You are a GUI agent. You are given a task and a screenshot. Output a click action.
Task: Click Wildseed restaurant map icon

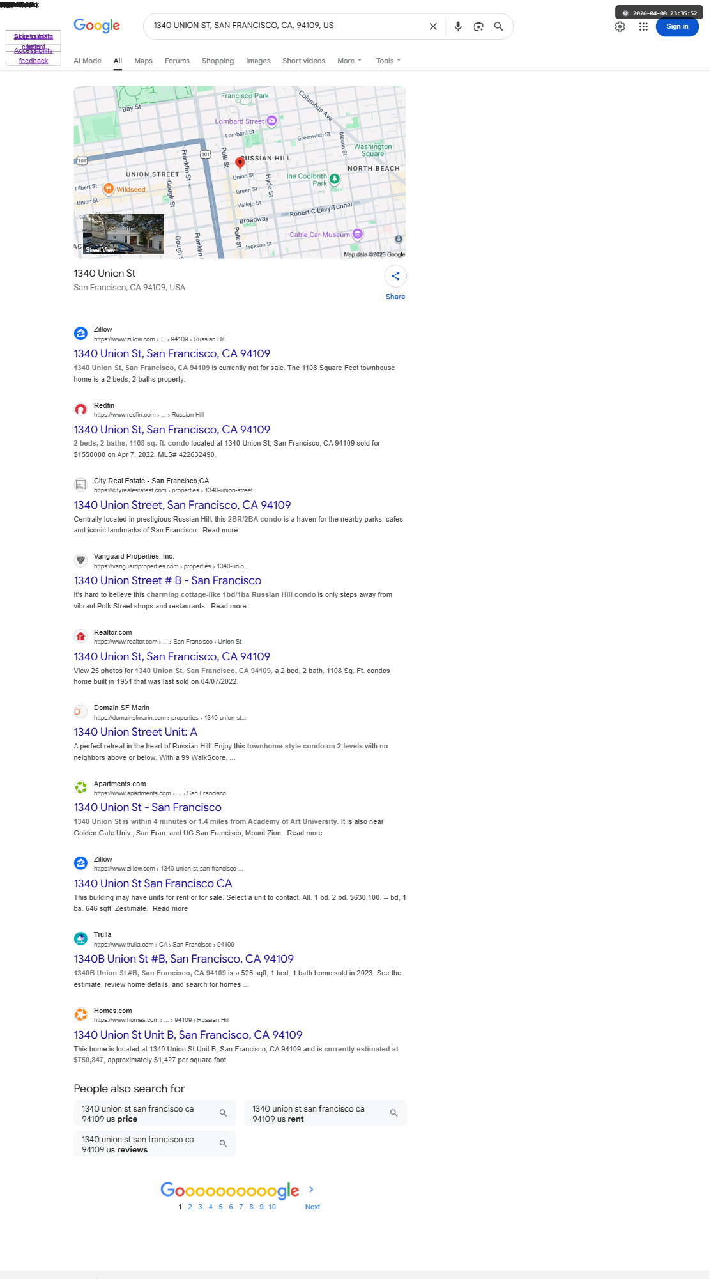coord(109,189)
